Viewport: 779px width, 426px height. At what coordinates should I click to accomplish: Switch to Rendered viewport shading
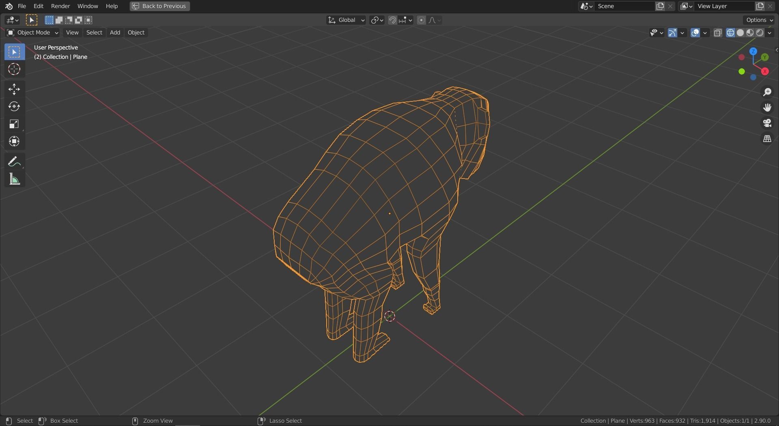pos(760,33)
